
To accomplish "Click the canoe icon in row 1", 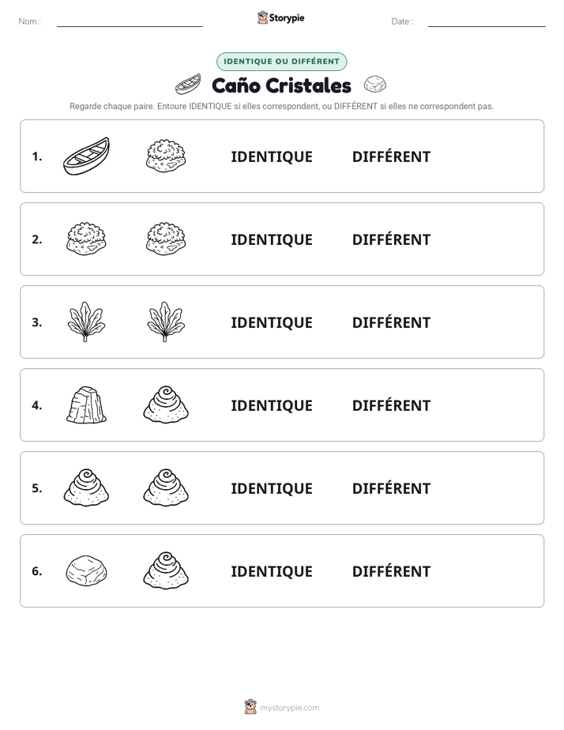I will (x=86, y=156).
